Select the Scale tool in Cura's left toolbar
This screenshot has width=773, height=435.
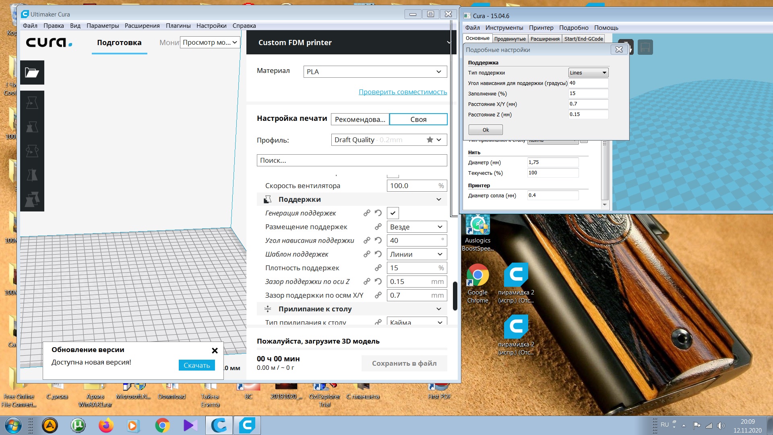click(x=32, y=127)
